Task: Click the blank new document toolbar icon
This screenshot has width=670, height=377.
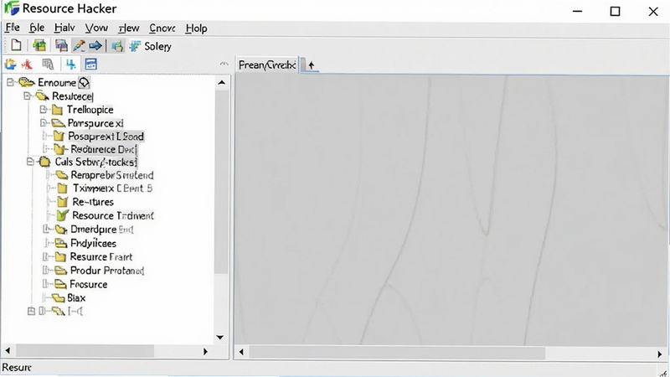Action: pyautogui.click(x=16, y=45)
